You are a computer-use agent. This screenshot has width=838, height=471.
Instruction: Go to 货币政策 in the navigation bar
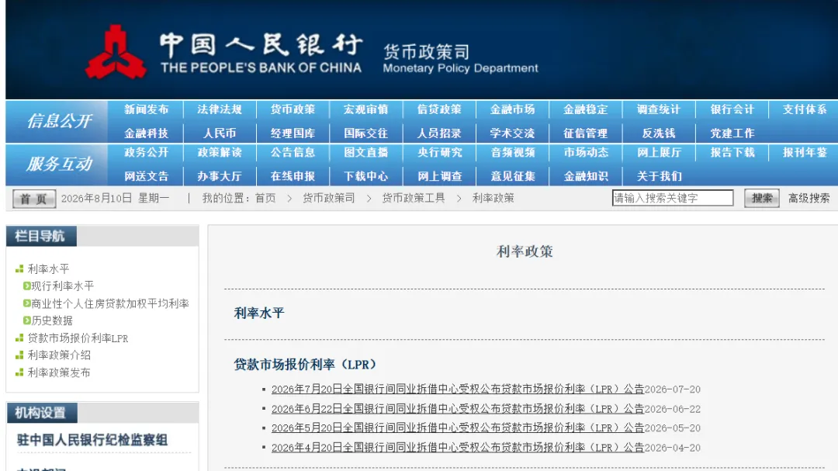[x=293, y=109]
